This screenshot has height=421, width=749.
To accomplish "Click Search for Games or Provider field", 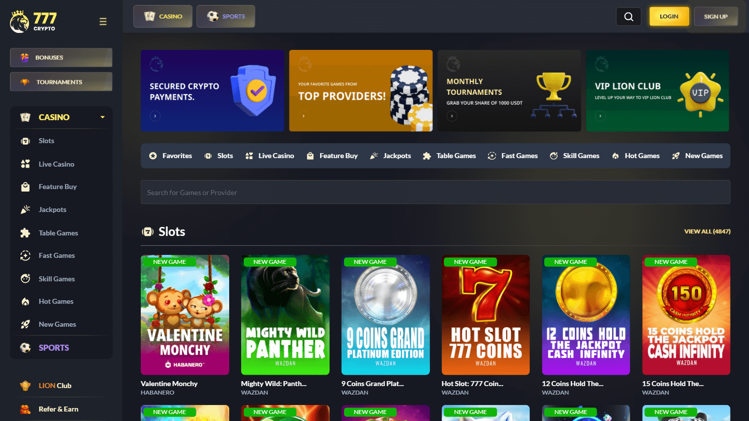I will 435,192.
